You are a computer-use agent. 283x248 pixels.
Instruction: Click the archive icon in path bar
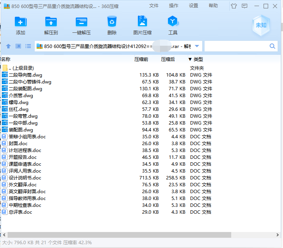(40, 46)
